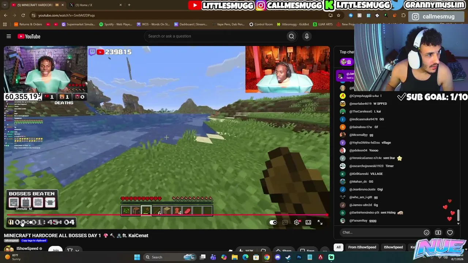Reload the current page
The height and width of the screenshot is (263, 468).
[x=23, y=15]
